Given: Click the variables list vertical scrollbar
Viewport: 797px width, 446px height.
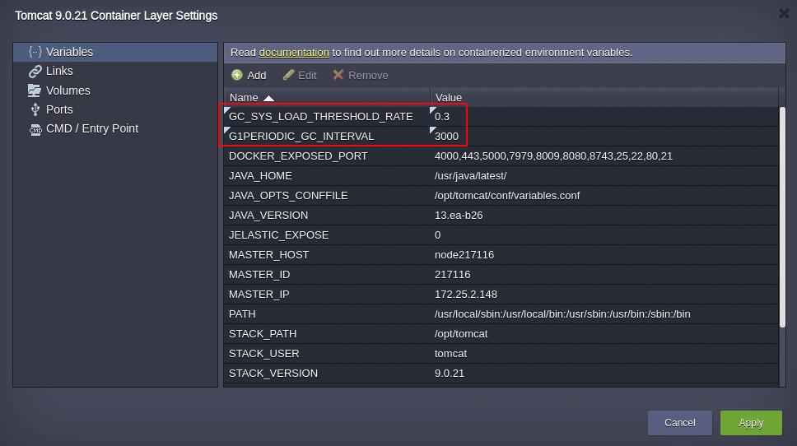Looking at the screenshot, I should tap(782, 217).
